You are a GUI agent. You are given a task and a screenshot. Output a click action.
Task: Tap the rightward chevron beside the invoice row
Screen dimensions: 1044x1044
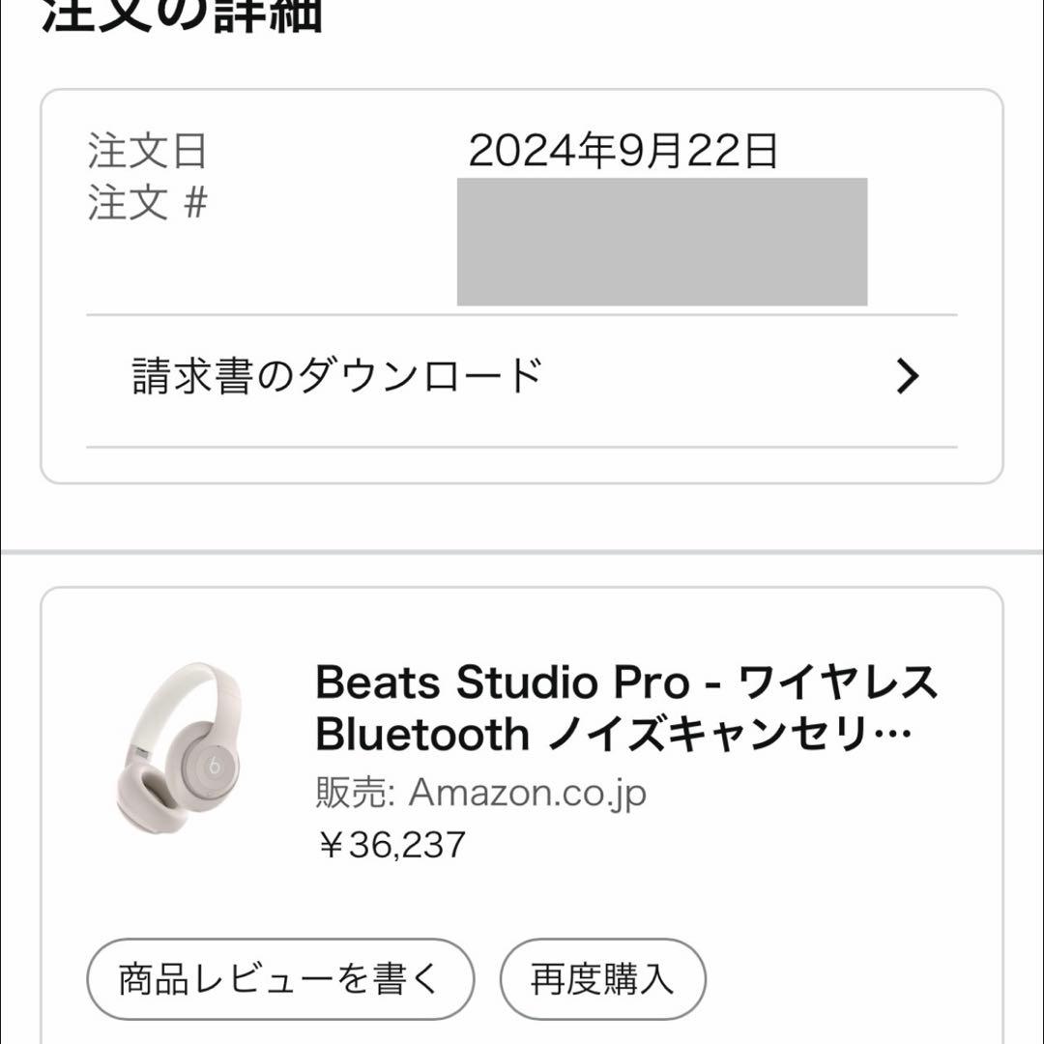pyautogui.click(x=906, y=377)
